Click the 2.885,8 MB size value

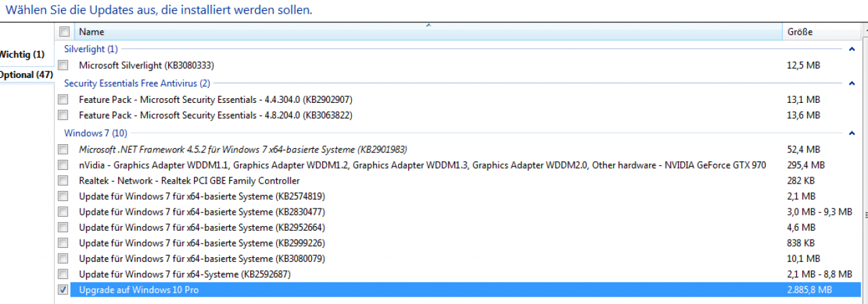coord(809,290)
